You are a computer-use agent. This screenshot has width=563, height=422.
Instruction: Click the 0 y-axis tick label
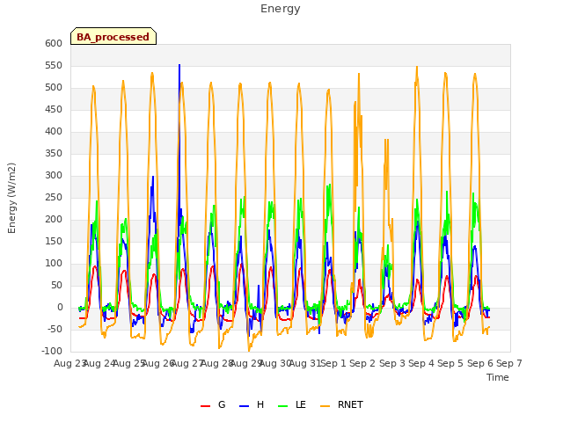coord(60,307)
